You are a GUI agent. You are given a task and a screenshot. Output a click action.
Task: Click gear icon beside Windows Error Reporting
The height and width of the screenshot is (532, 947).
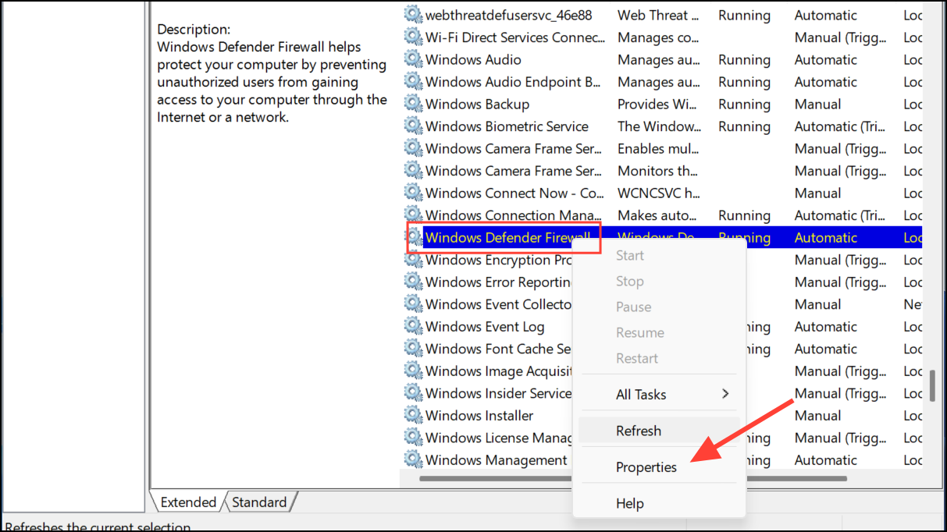(x=412, y=282)
